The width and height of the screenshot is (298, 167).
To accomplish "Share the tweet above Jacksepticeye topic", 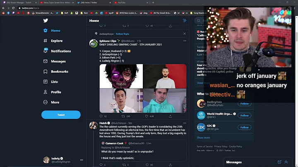I will click(170, 26).
